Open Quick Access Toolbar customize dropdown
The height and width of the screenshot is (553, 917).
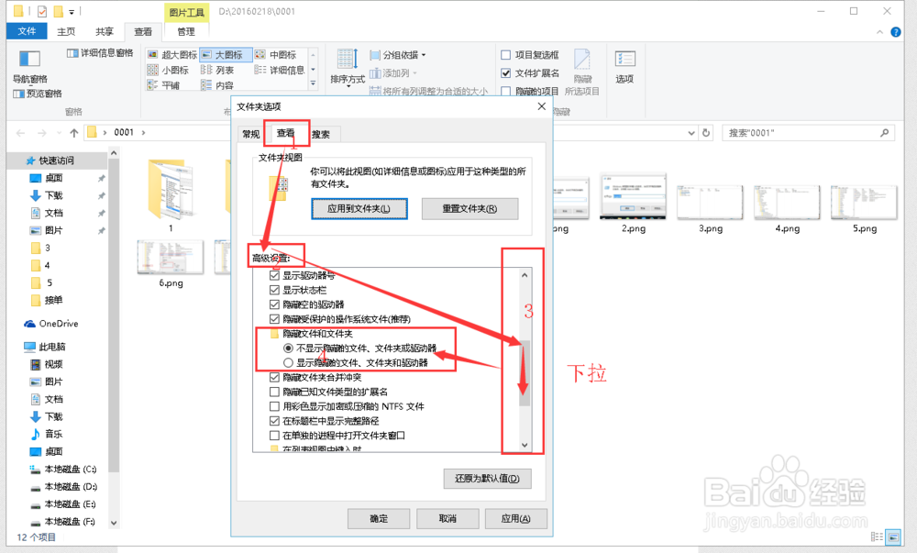pos(72,12)
